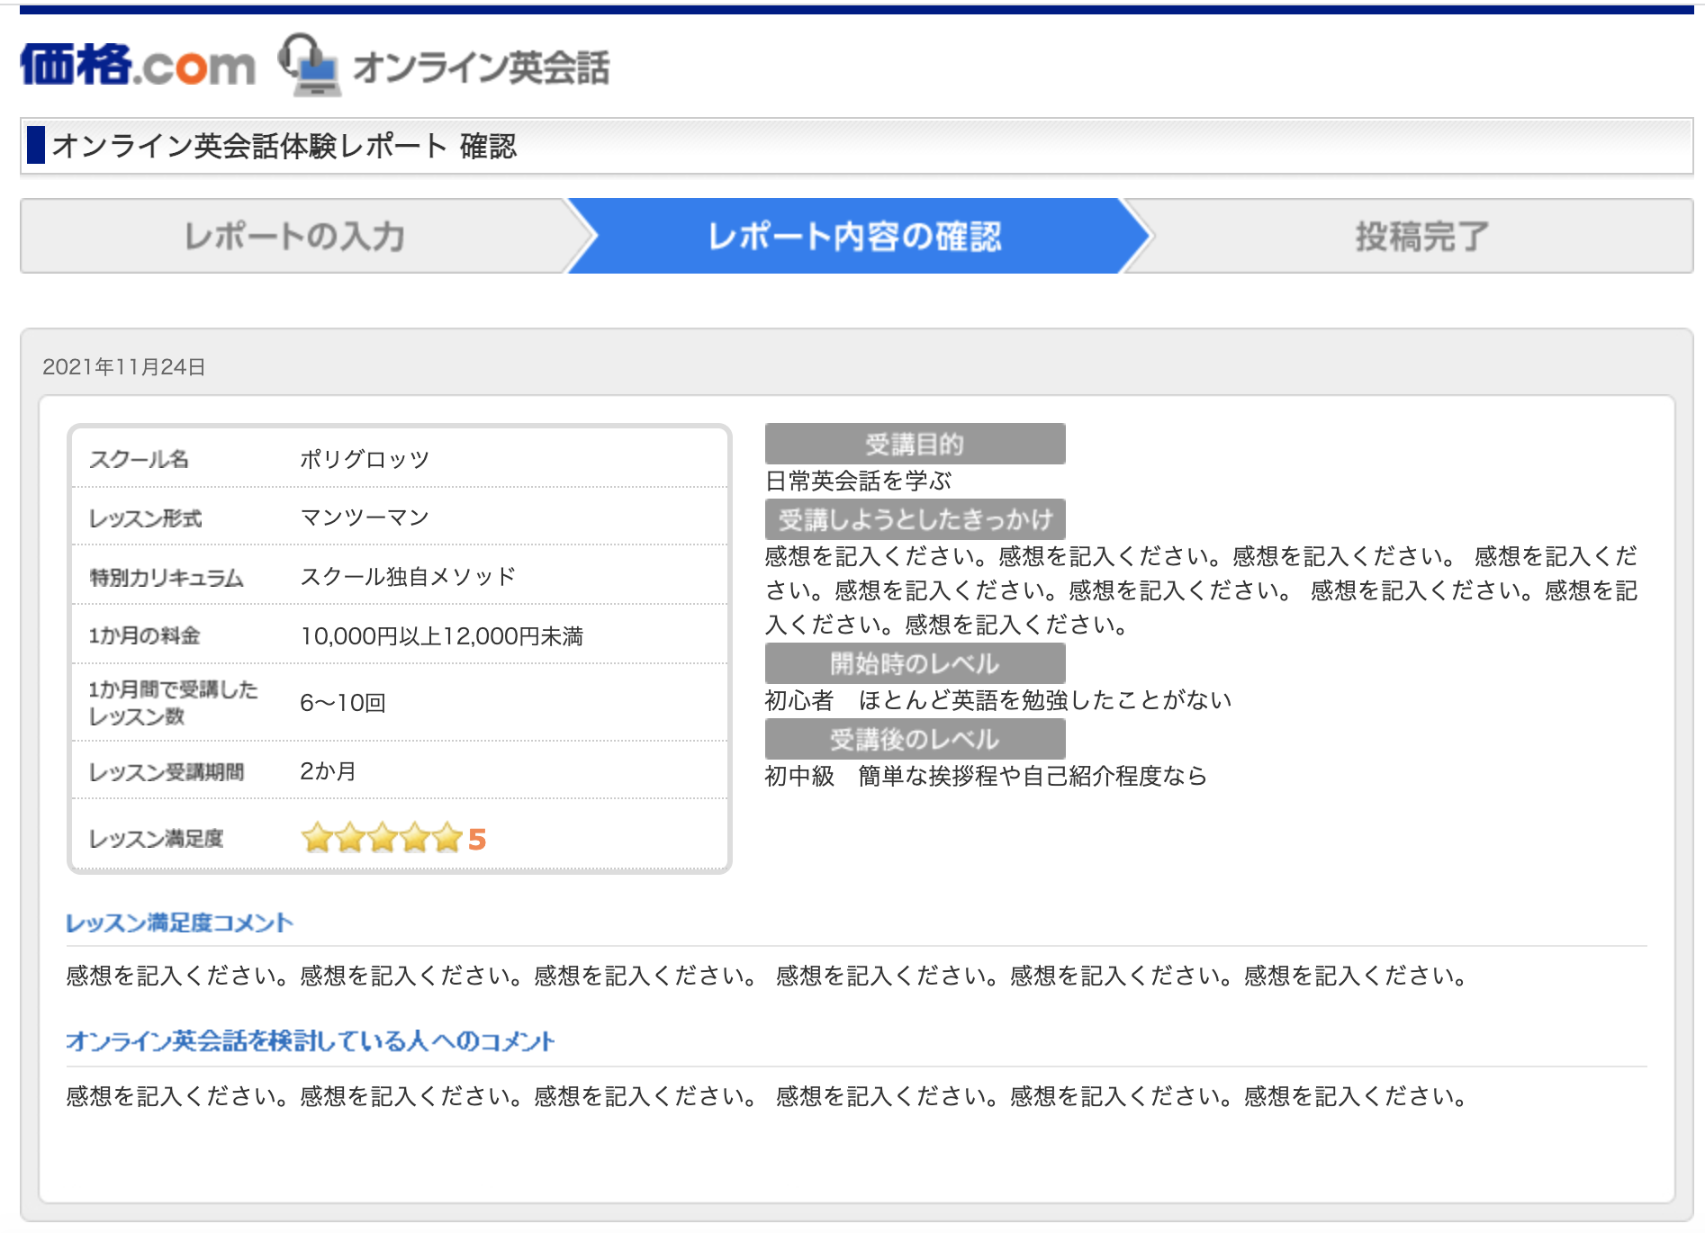Click the レッスン満足度コメント heading
Image resolution: width=1705 pixels, height=1233 pixels.
click(179, 922)
